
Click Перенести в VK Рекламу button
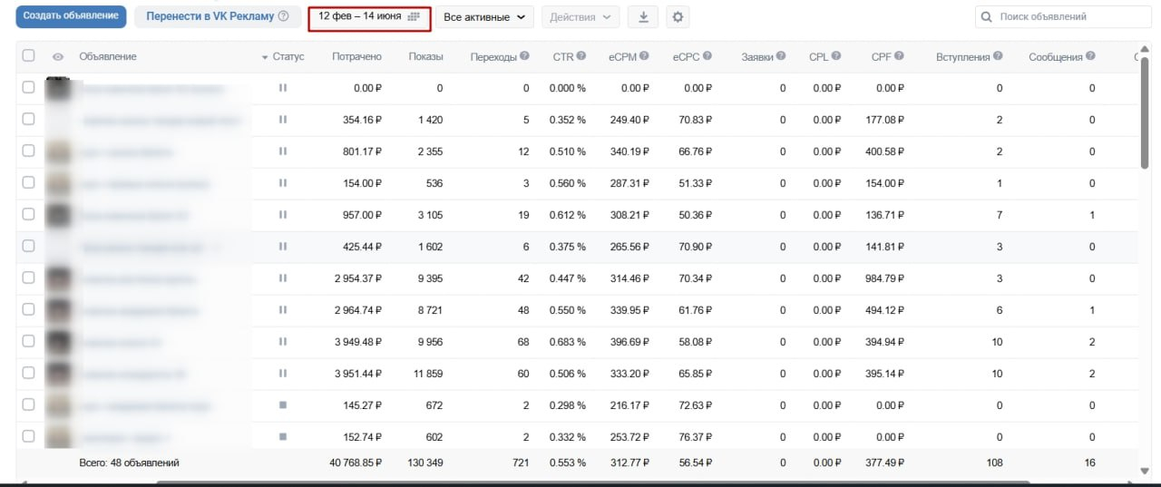pyautogui.click(x=218, y=16)
